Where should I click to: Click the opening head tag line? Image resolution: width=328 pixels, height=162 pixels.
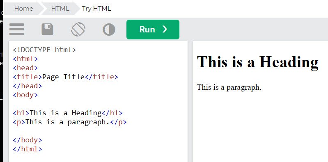(25, 68)
